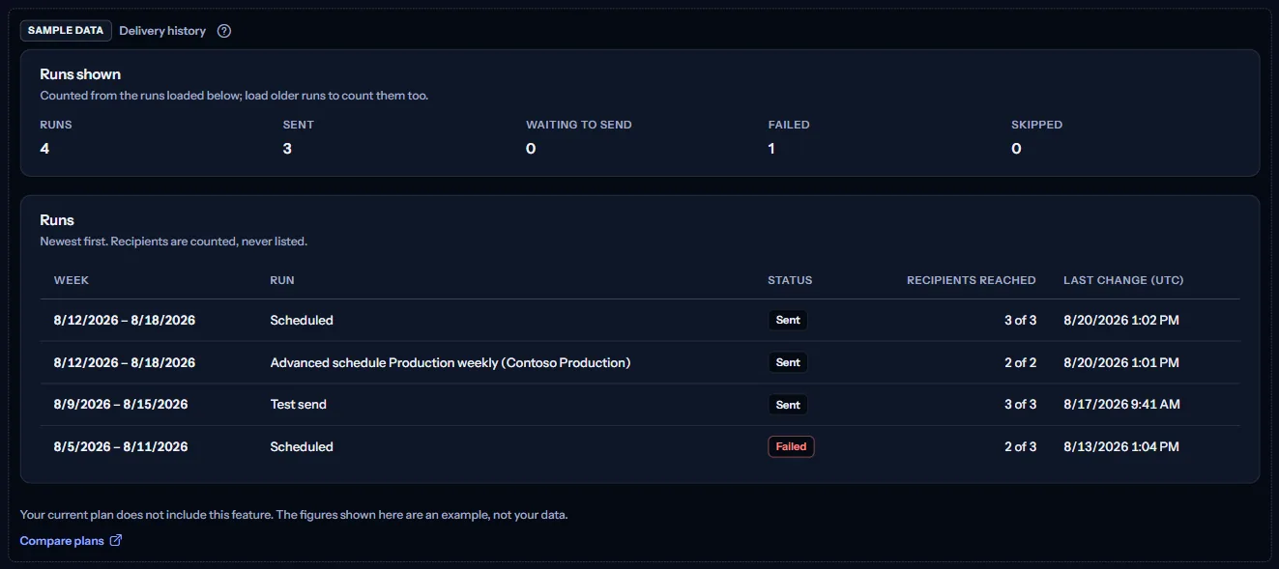Click the Runs shown card heading
1279x569 pixels.
pyautogui.click(x=80, y=74)
